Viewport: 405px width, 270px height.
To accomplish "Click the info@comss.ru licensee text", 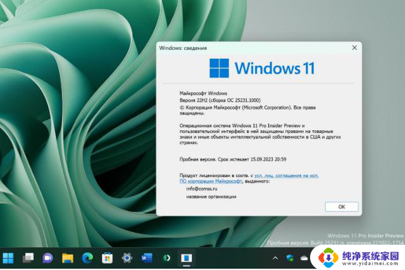I will [202, 188].
